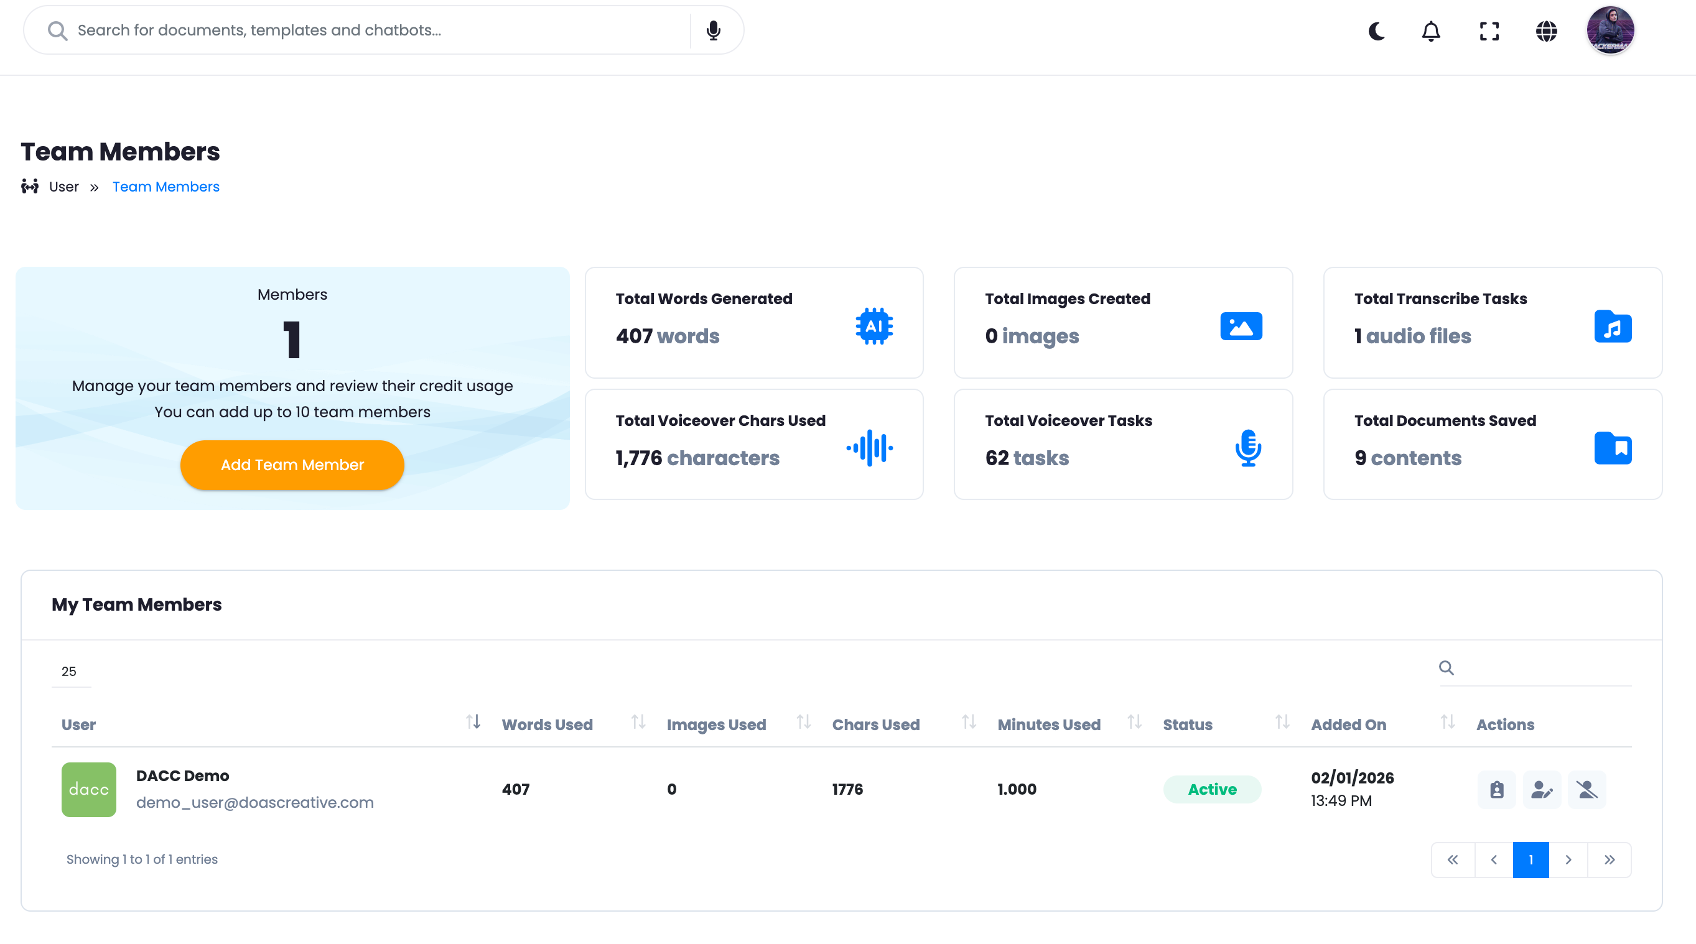Image resolution: width=1696 pixels, height=944 pixels.
Task: Click the Add Team Member button
Action: tap(292, 465)
